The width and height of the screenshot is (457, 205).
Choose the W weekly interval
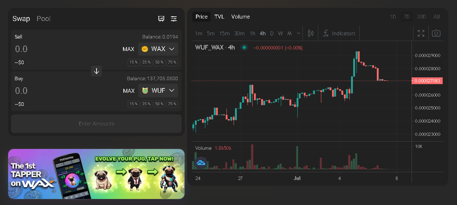281,34
